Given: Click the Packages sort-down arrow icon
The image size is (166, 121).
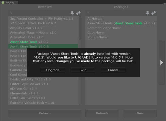Looking at the screenshot, I should point(147,13).
